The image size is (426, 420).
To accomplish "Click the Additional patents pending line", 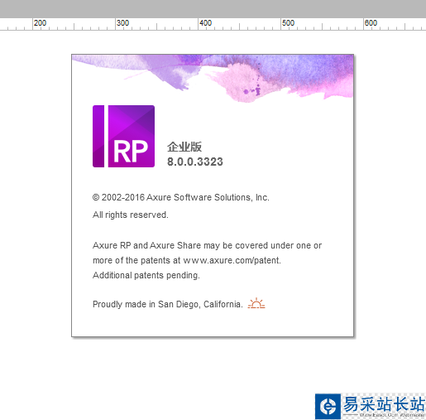I will pos(146,275).
